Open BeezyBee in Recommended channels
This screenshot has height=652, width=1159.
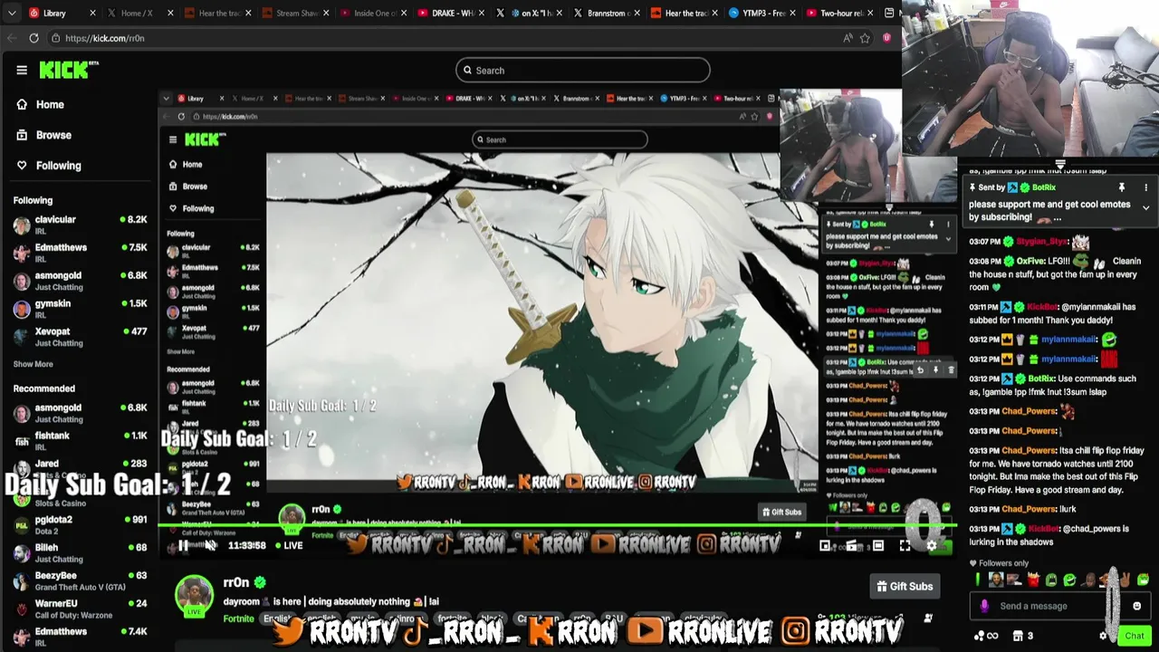(x=80, y=580)
